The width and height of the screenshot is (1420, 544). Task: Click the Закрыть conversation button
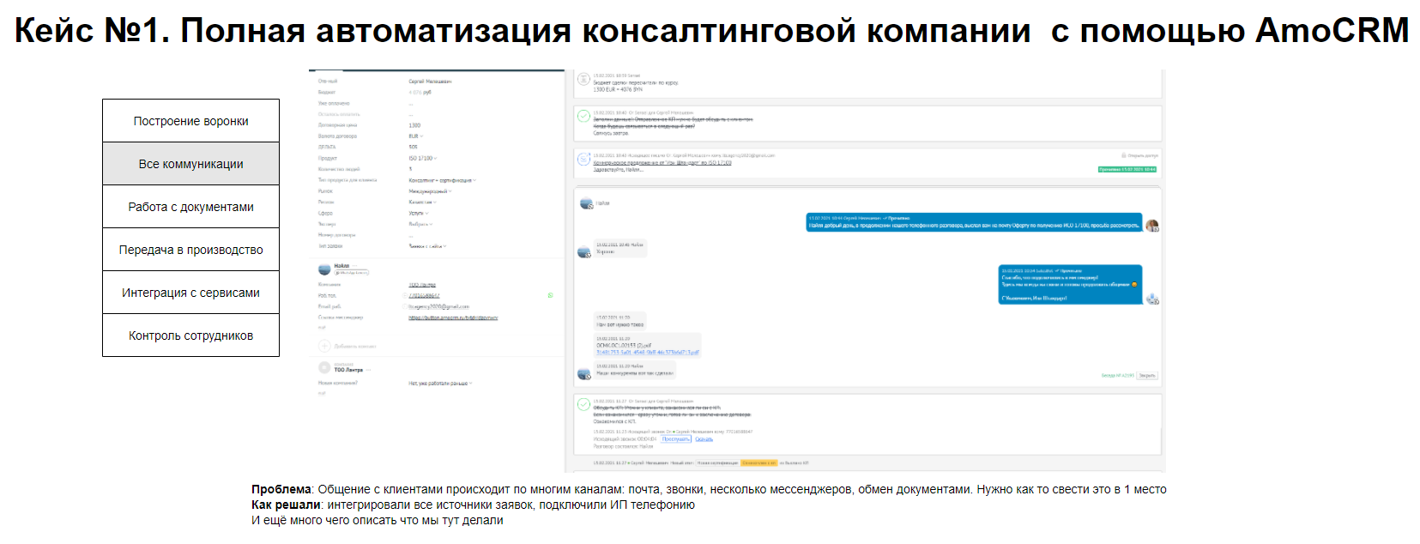click(1147, 375)
